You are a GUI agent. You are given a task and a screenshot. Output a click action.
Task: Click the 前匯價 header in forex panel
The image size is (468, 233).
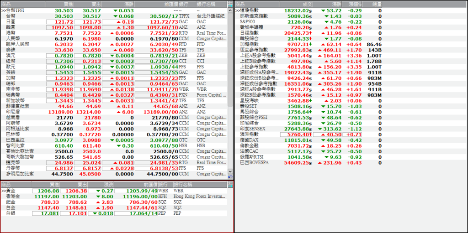pos(157,4)
